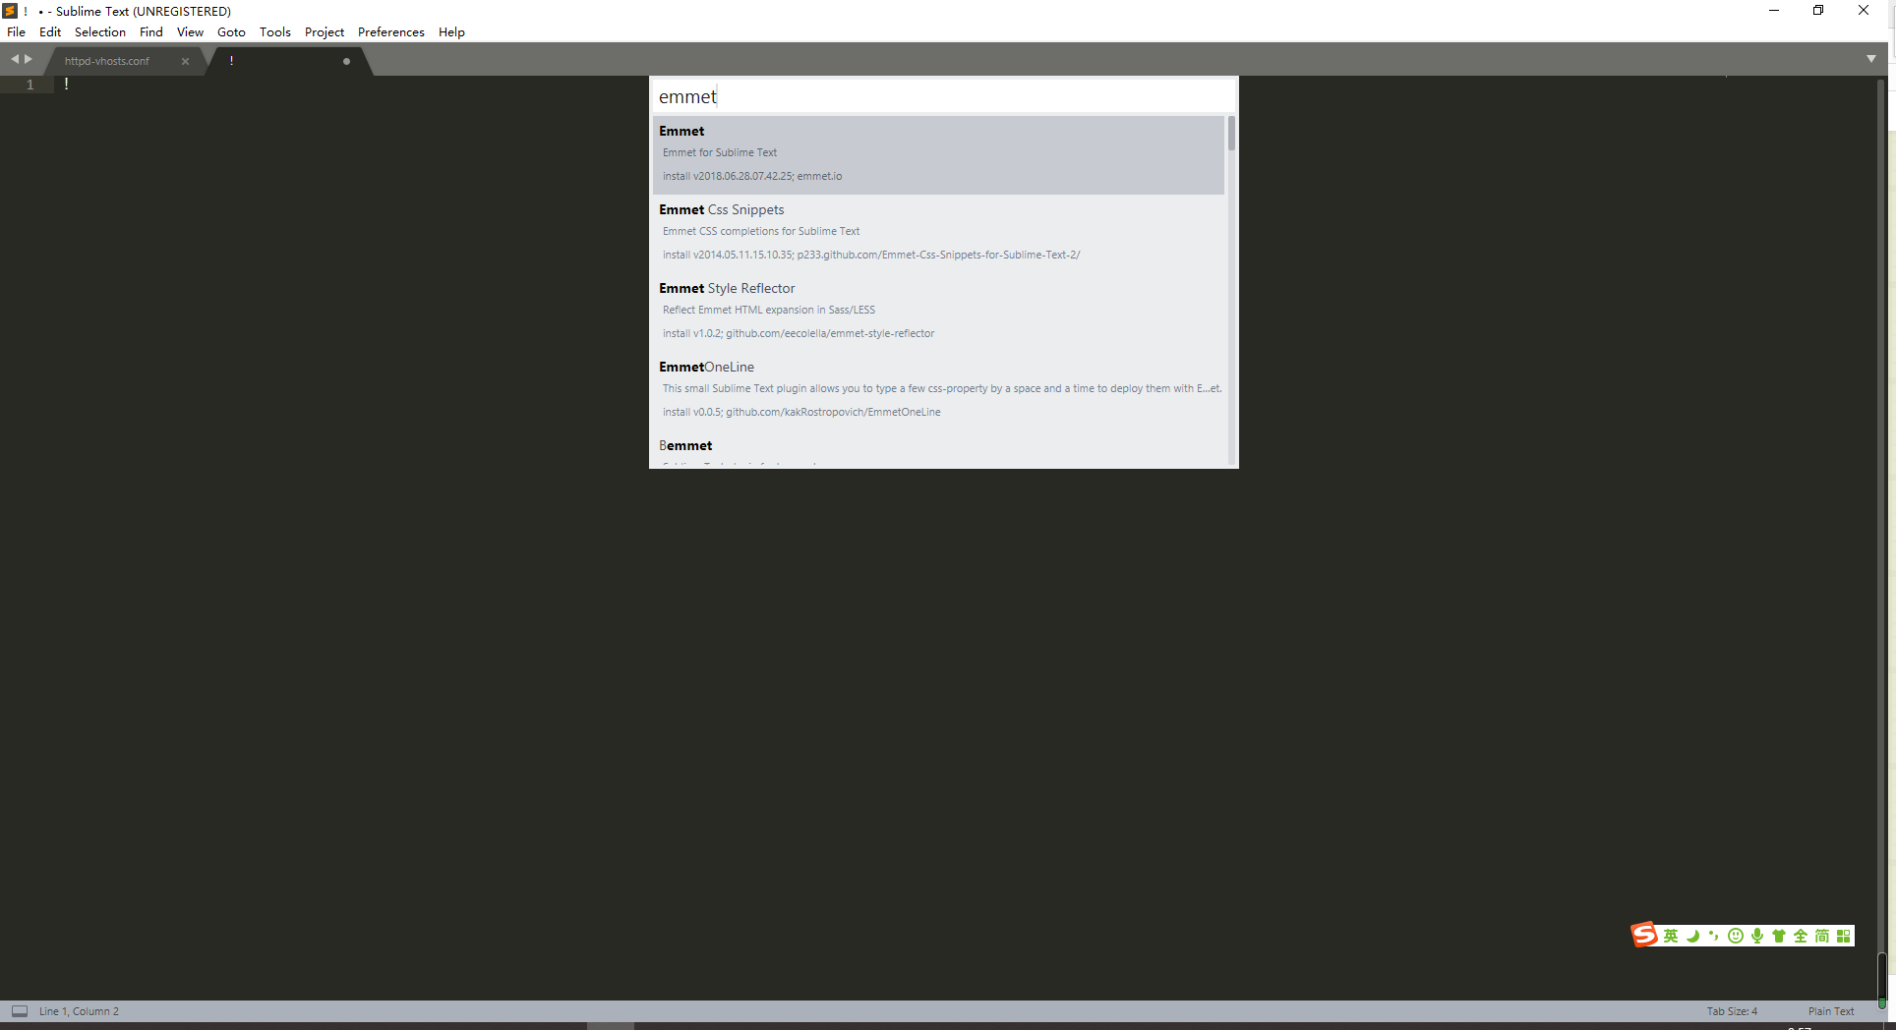Image resolution: width=1896 pixels, height=1030 pixels.
Task: Click the "!" text in the editor
Action: 66,85
